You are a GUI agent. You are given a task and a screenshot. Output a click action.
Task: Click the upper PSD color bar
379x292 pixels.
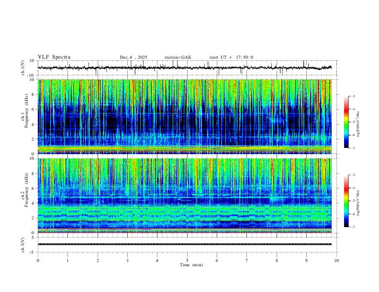pyautogui.click(x=346, y=122)
